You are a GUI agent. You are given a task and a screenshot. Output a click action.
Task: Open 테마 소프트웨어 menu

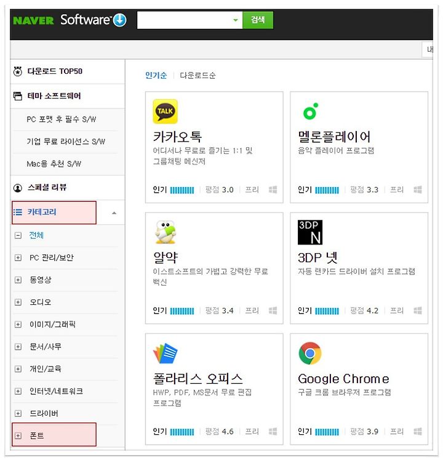54,96
